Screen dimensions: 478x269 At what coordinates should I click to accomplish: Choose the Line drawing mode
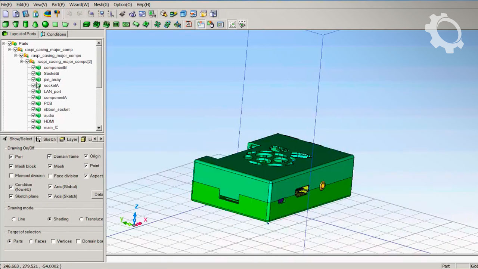14,219
